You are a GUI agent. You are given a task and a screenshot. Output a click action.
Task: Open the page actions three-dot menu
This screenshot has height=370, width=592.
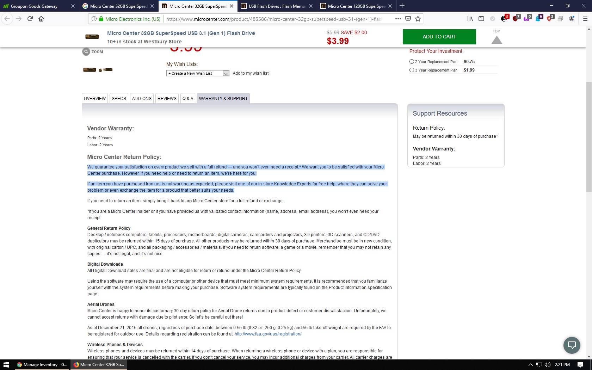[x=398, y=19]
